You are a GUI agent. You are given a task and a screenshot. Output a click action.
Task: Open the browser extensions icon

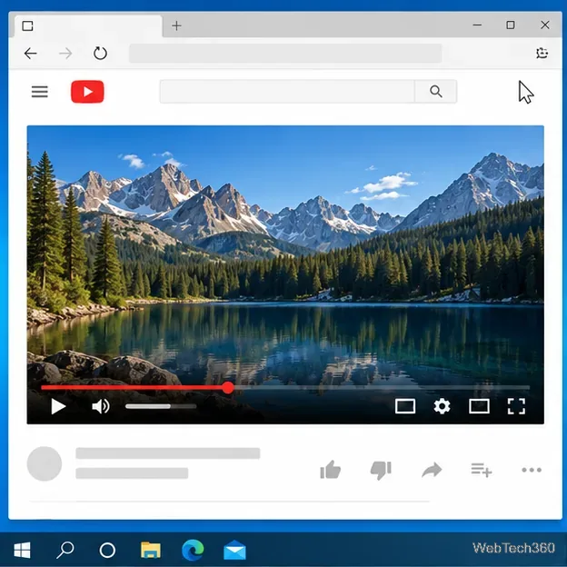542,53
